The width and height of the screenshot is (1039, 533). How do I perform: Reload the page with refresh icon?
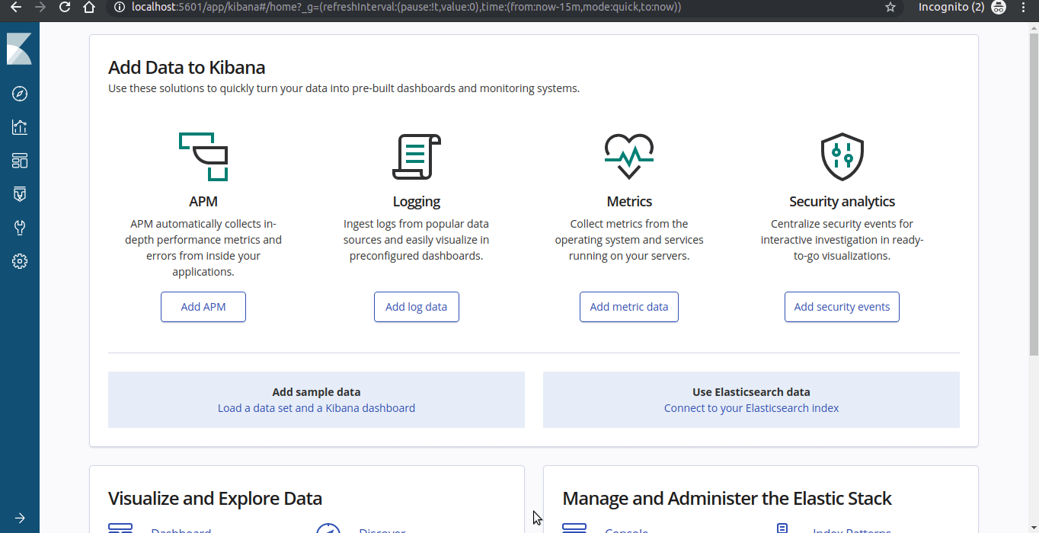65,7
